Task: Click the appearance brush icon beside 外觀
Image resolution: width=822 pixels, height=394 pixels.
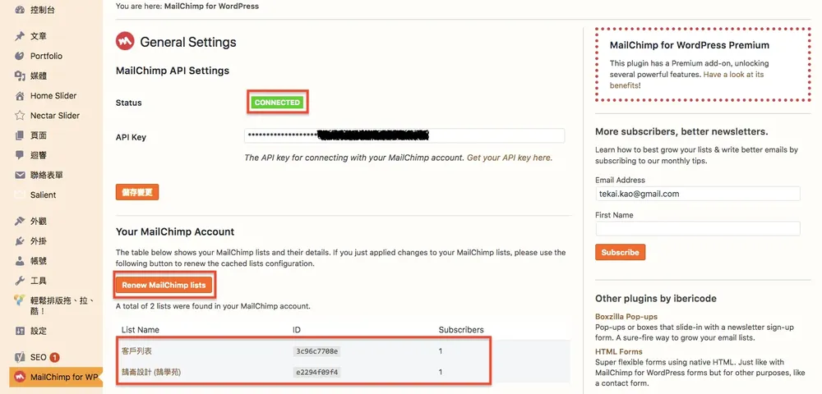Action: (x=20, y=222)
